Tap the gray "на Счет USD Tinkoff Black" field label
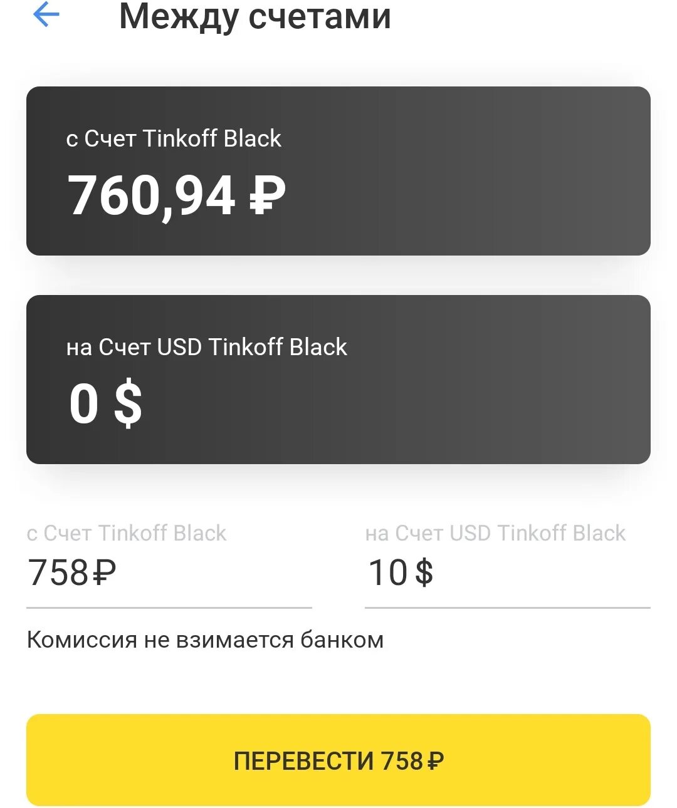This screenshot has width=677, height=808. pos(495,533)
